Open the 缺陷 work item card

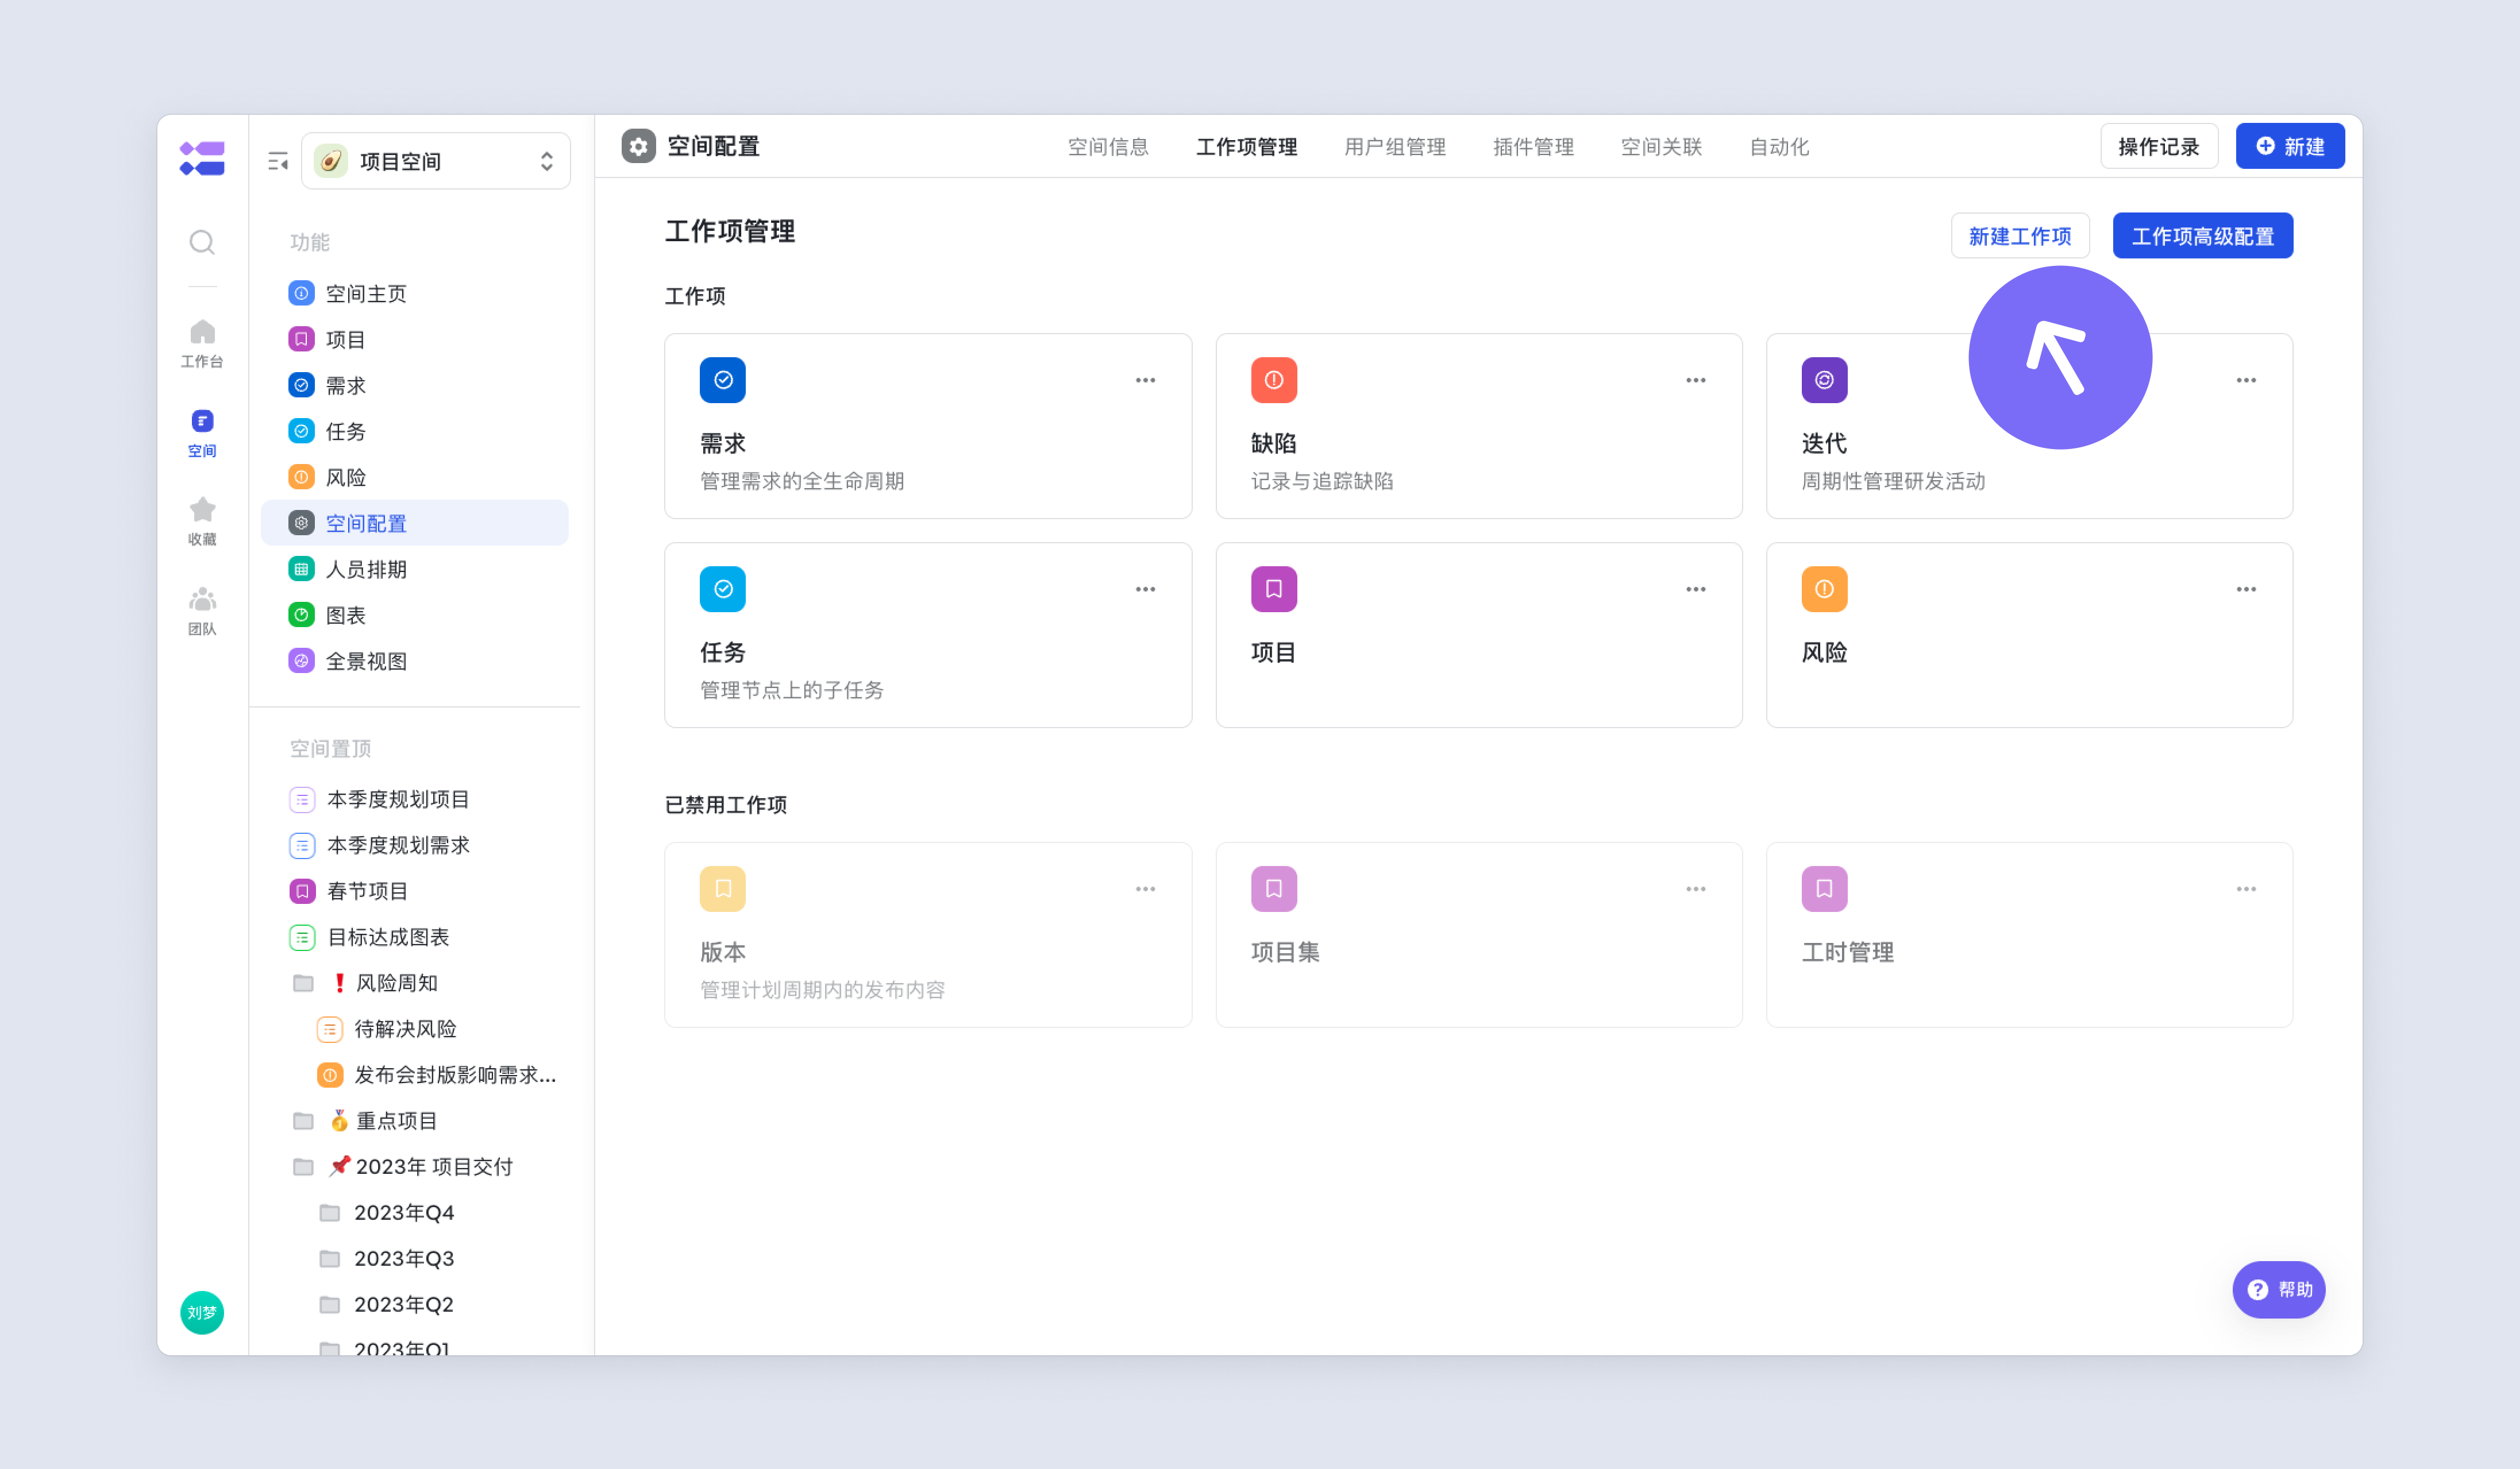point(1479,427)
